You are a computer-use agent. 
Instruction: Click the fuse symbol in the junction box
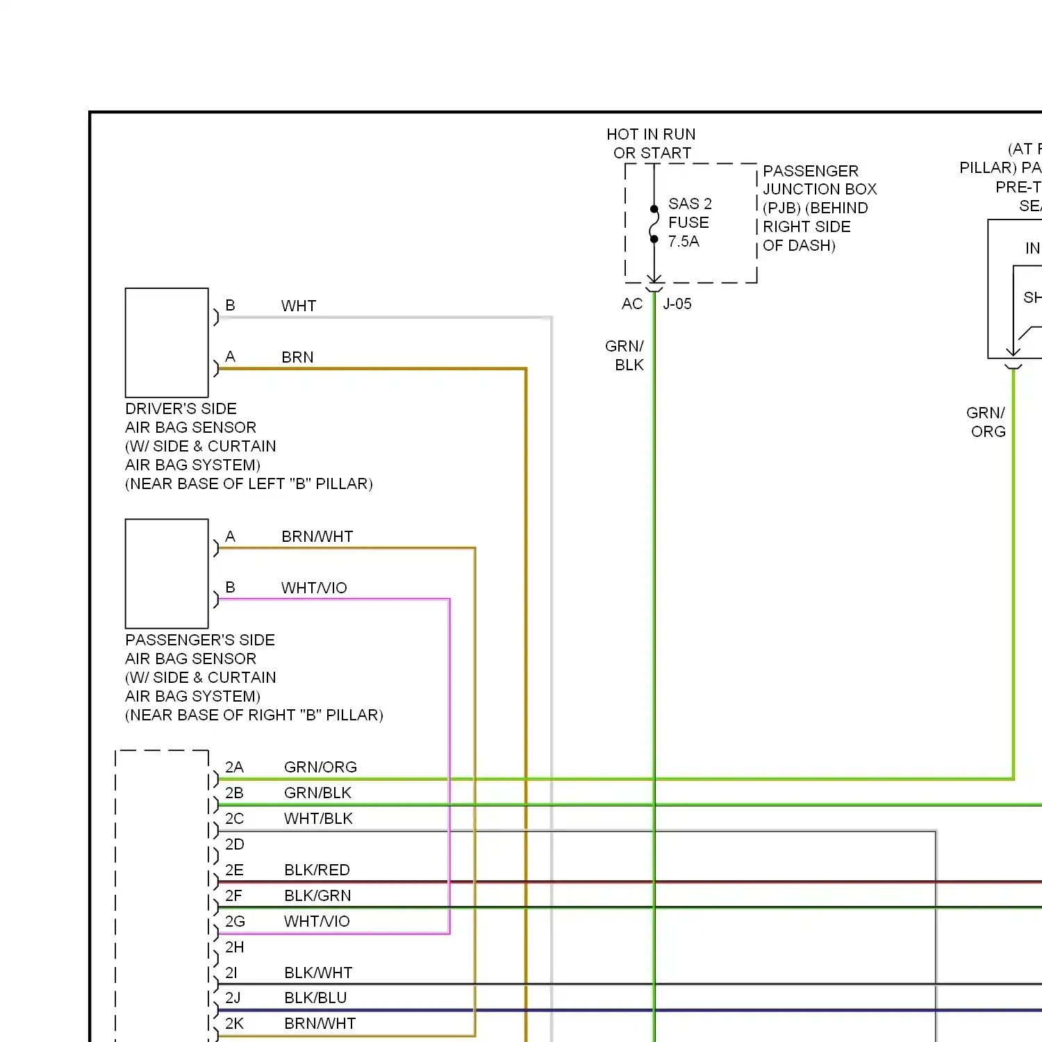click(x=654, y=224)
